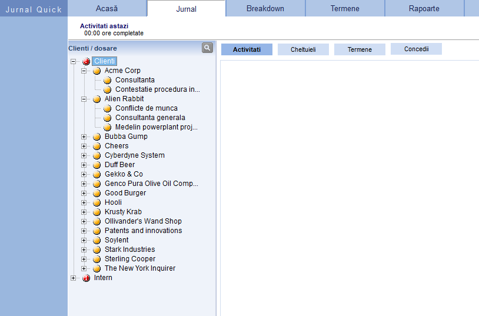Screen dimensions: 479x316
Task: Click the red Clienti root node icon
Action: click(87, 61)
